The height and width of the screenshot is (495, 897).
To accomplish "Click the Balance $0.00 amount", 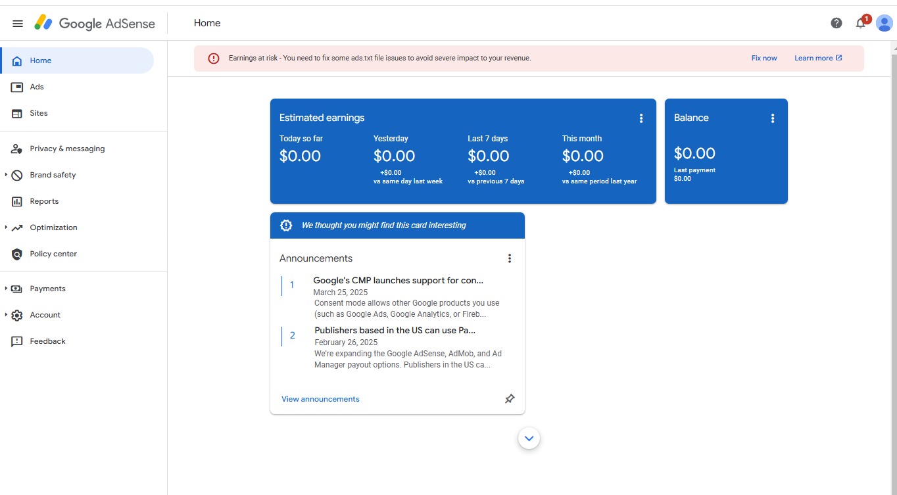I will pyautogui.click(x=694, y=153).
